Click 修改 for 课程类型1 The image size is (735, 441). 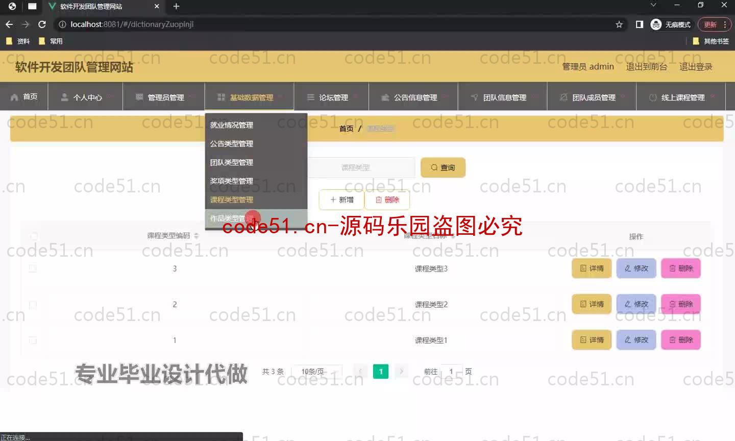click(636, 340)
